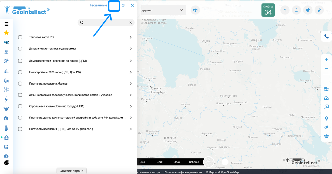332x174 pixels.
Task: Expand Домохозяйства и население по домам (ЦПИ)
Action: click(x=130, y=61)
